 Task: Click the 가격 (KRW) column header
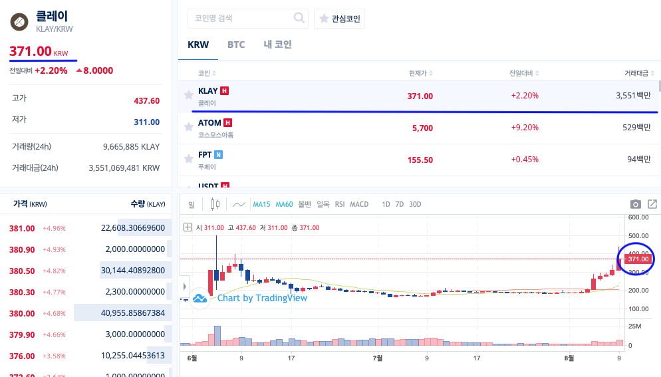tap(30, 204)
